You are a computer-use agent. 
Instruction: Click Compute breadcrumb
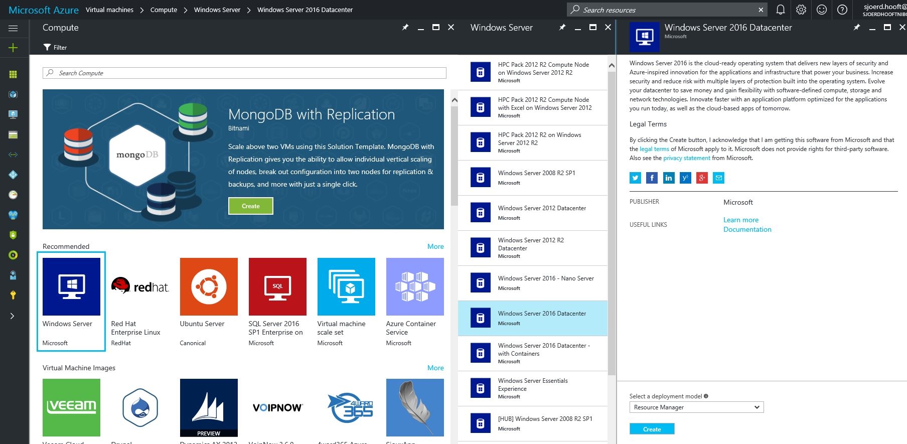(x=164, y=10)
